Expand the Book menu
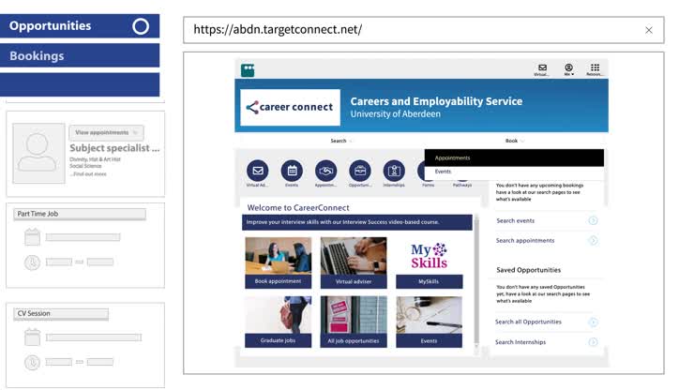Screen dimensions: 694x390 point(514,141)
